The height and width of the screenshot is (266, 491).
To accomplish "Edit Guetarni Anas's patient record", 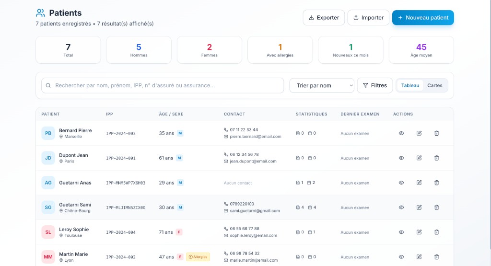I will point(419,183).
